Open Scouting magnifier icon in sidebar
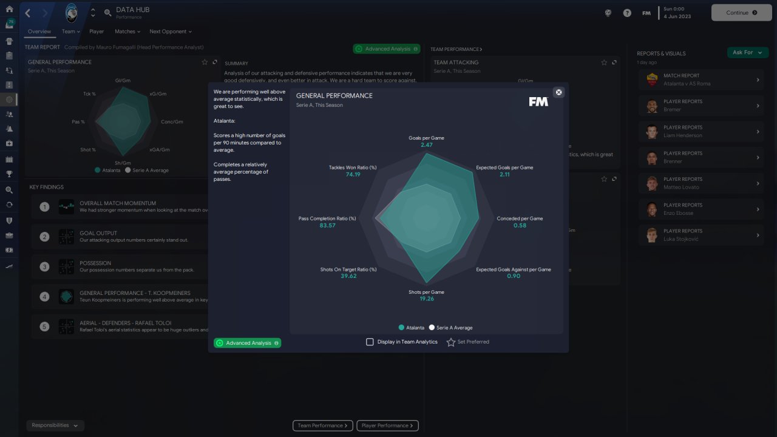This screenshot has height=437, width=777. pyautogui.click(x=9, y=190)
